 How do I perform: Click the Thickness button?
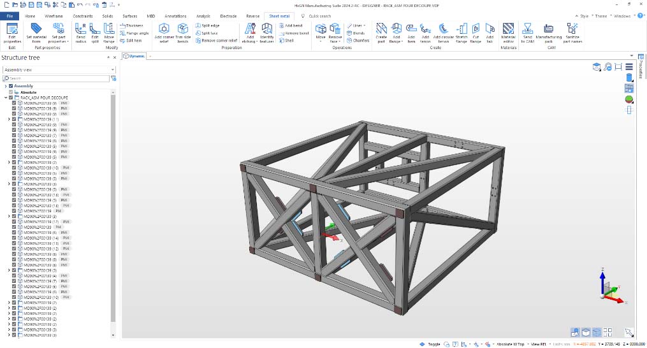point(131,25)
